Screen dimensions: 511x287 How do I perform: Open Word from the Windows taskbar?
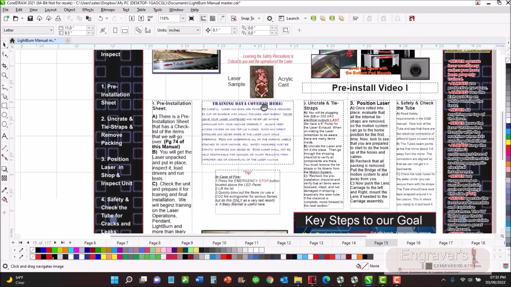coord(199,280)
